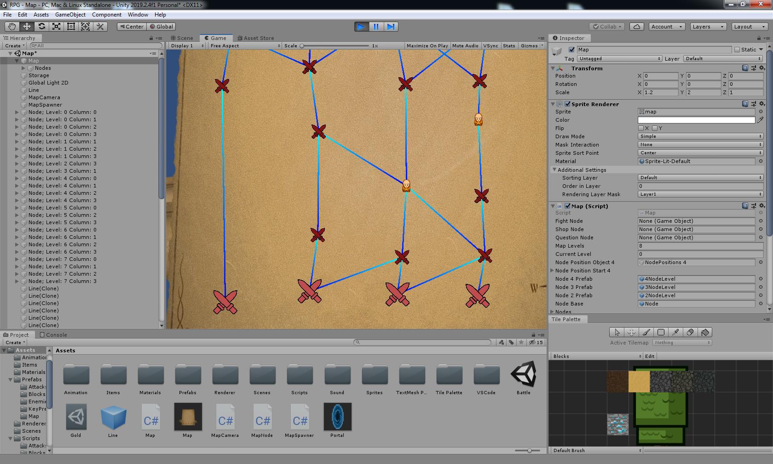
Task: Switch to the Scene tab
Action: tap(182, 38)
